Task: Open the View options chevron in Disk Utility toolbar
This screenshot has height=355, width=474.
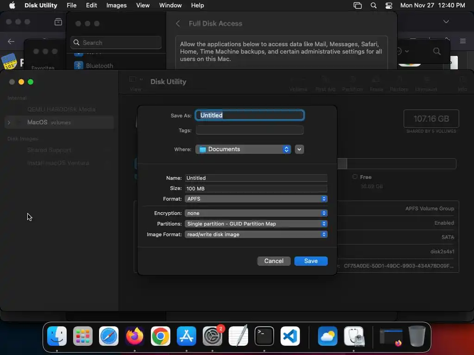Action: pos(141,80)
